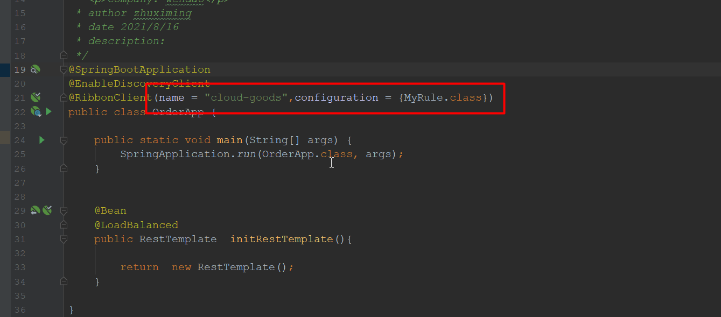
Task: Collapse the main method using its fold marker
Action: 64,140
